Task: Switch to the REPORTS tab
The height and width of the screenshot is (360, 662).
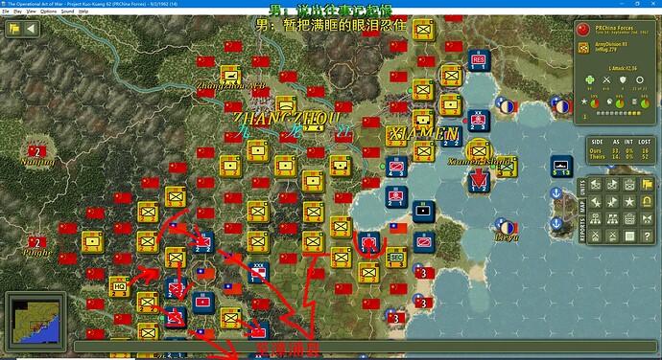Action: pyautogui.click(x=582, y=230)
